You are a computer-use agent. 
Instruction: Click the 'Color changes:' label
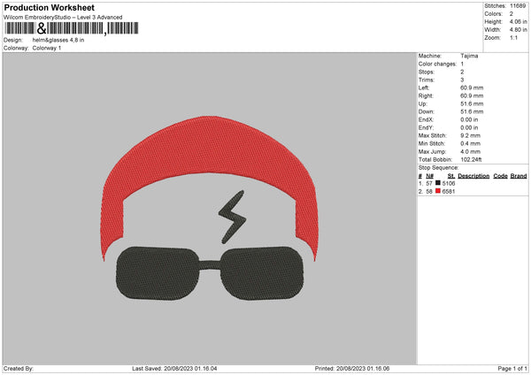tap(437, 64)
